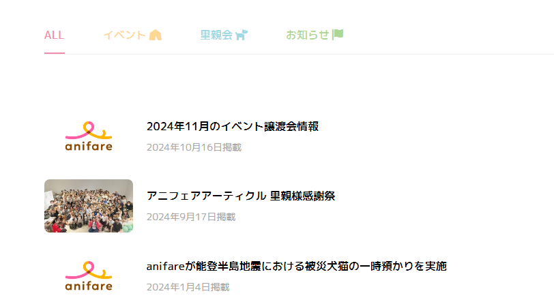This screenshot has height=300, width=554.
Task: Open the アニフェアアーティクル 里親様感謝祭 article
Action: (241, 196)
